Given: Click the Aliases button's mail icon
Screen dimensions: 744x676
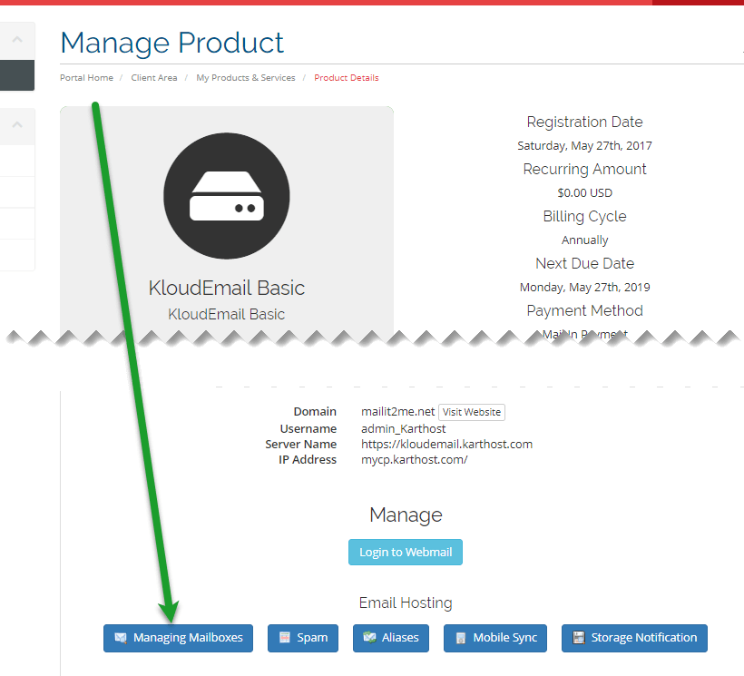Looking at the screenshot, I should 369,637.
